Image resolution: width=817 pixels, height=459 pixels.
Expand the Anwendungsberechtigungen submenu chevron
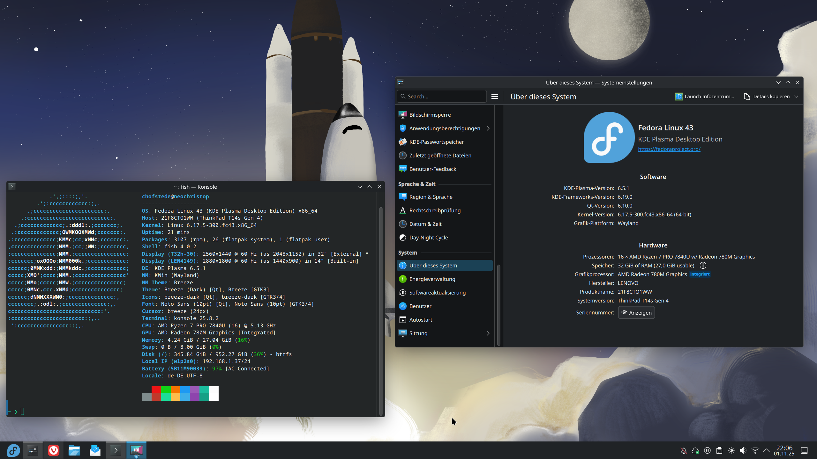488,128
